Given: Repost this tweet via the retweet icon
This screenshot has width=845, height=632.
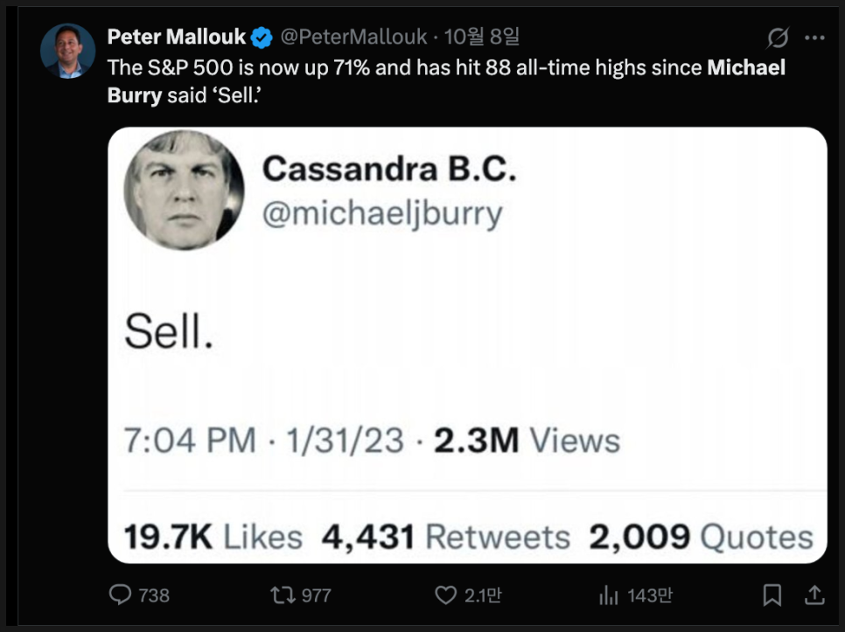Looking at the screenshot, I should [x=283, y=595].
